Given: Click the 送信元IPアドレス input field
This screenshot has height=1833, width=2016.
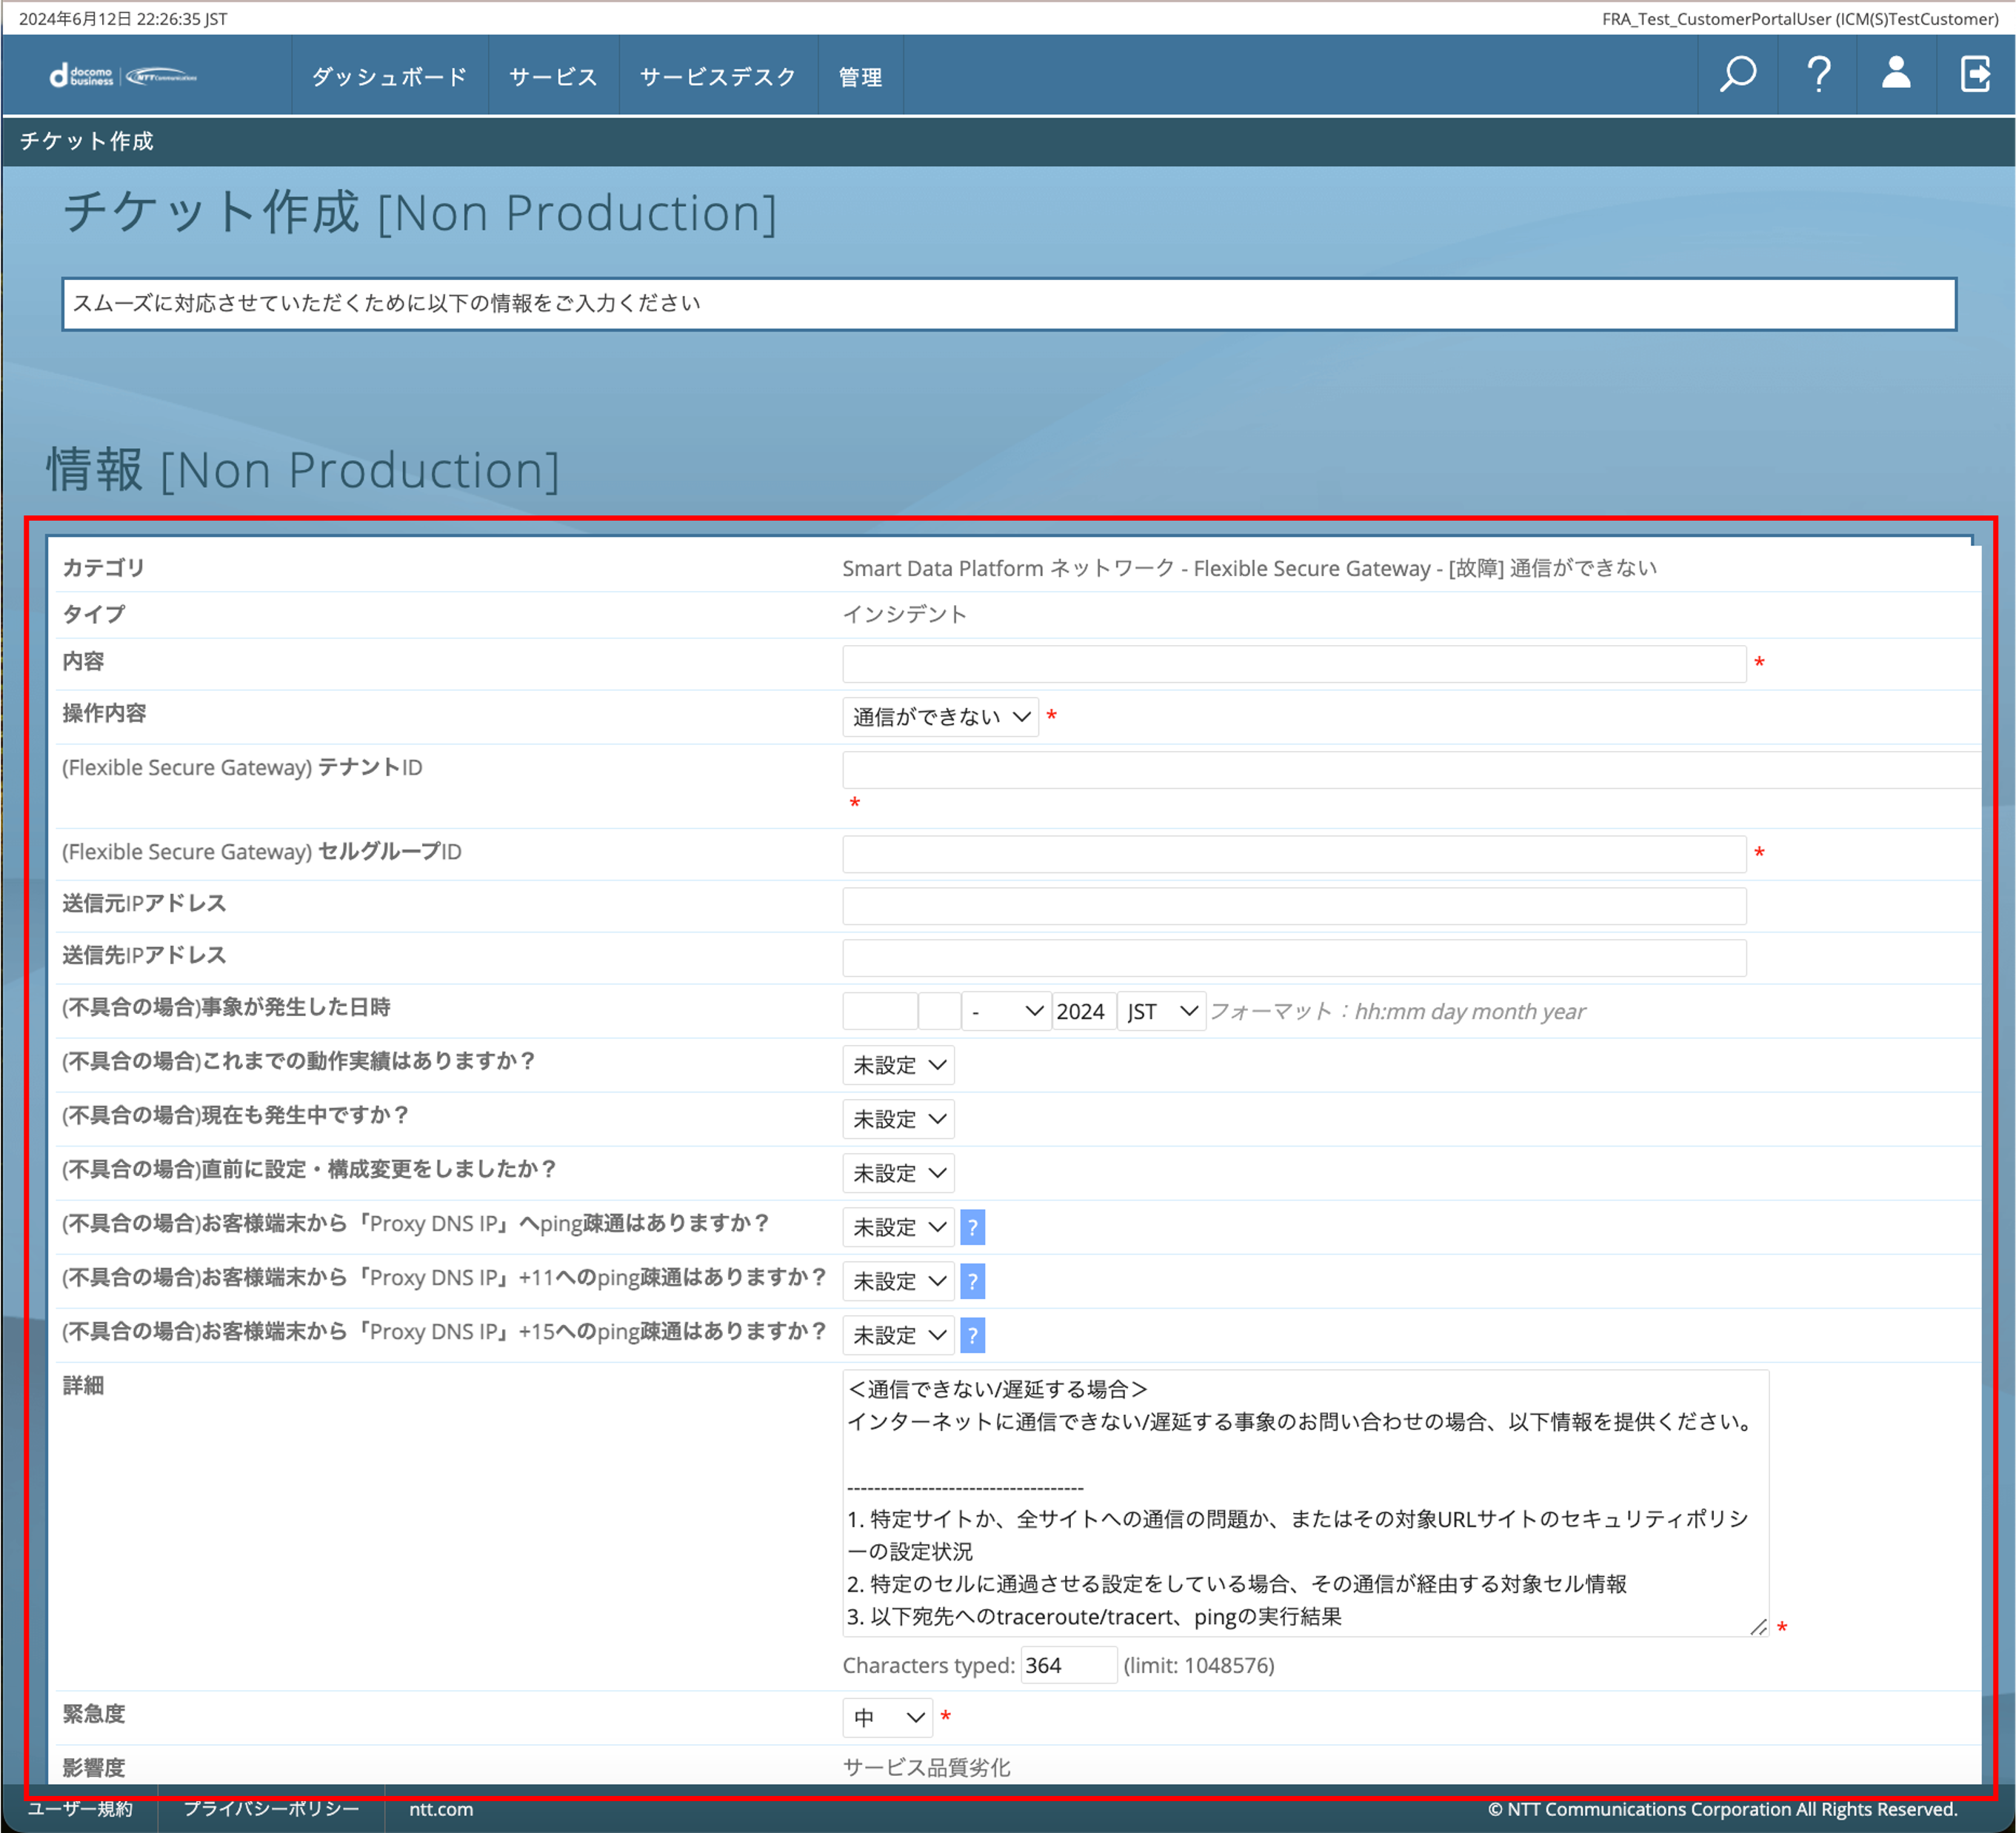Looking at the screenshot, I should coord(1294,906).
